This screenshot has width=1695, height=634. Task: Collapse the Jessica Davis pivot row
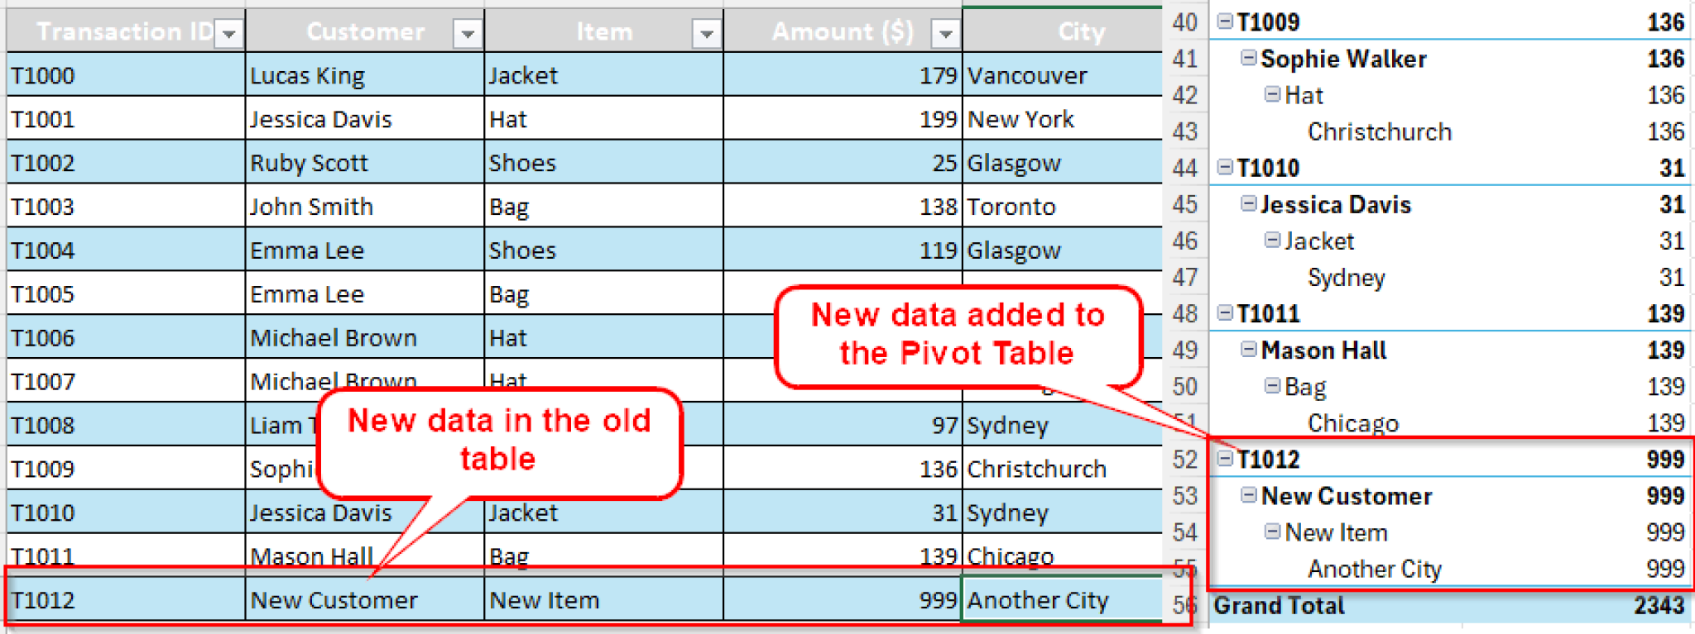click(x=1248, y=204)
